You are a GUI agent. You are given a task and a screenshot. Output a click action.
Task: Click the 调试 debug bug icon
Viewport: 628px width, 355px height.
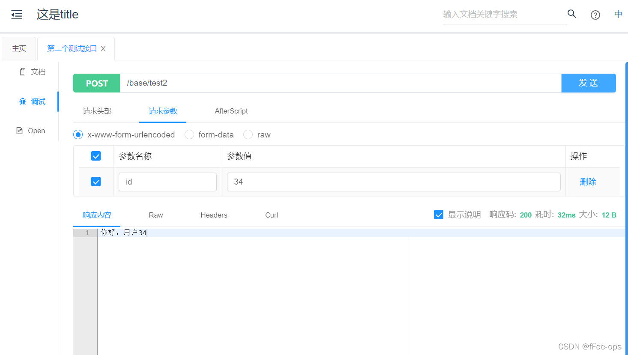tap(23, 101)
